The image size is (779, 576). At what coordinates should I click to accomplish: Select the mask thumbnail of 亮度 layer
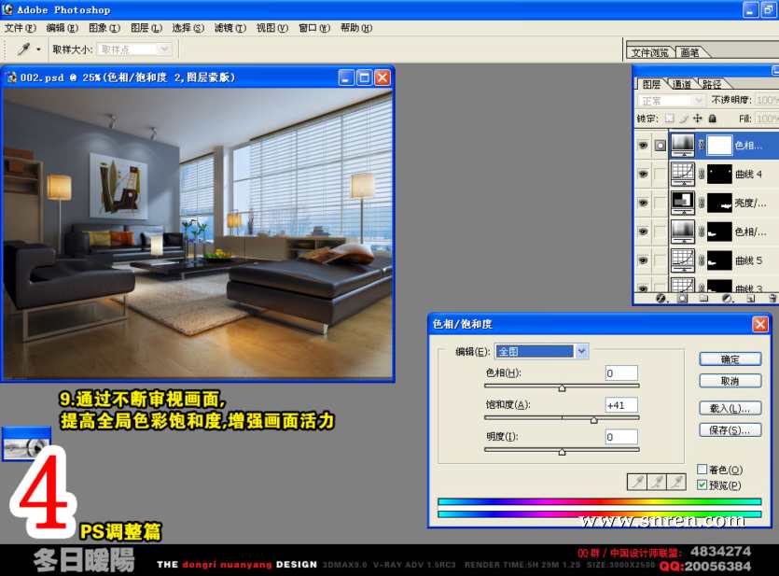click(x=719, y=203)
